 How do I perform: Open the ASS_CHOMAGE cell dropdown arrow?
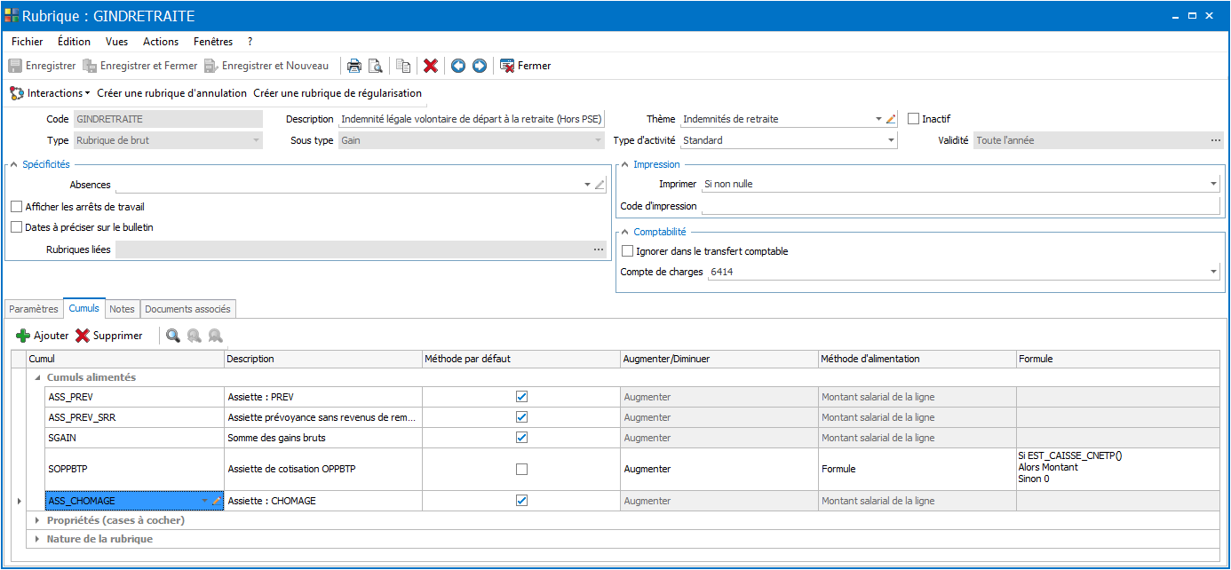click(205, 502)
